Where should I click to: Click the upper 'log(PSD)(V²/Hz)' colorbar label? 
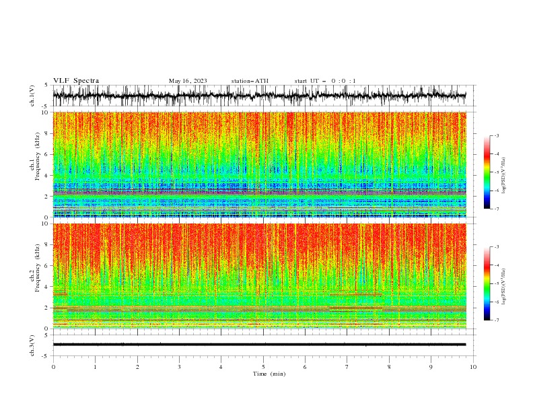[503, 176]
